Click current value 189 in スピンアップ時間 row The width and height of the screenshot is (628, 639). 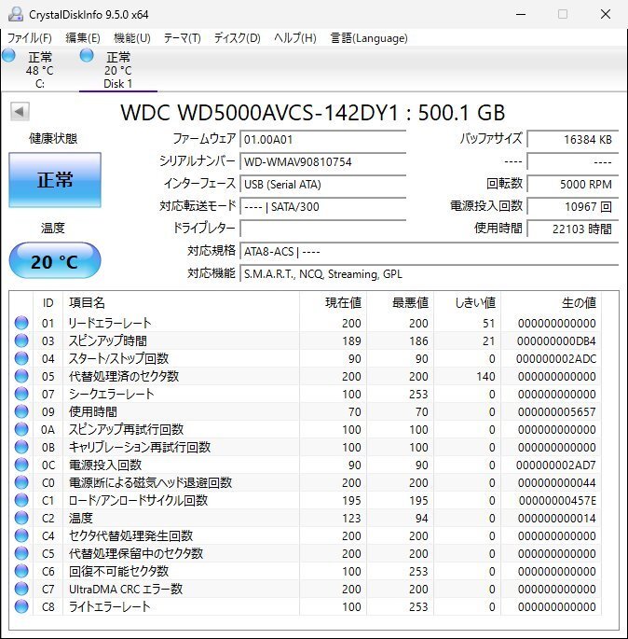(x=351, y=340)
